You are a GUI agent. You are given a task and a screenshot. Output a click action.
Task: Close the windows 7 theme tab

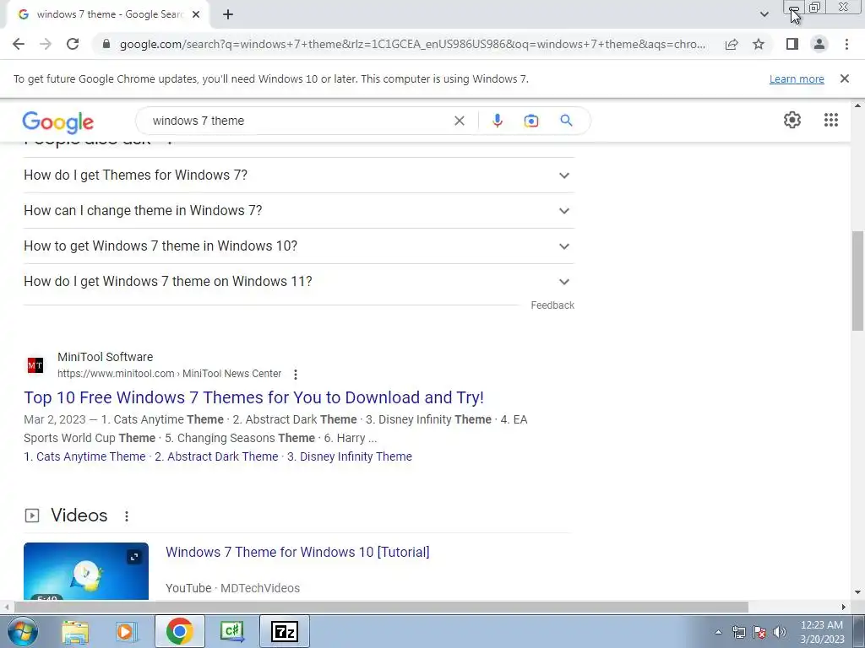click(x=196, y=14)
